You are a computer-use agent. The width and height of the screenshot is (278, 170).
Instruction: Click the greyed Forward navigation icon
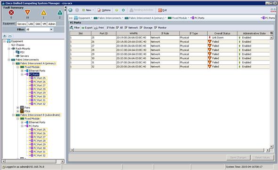[77, 10]
